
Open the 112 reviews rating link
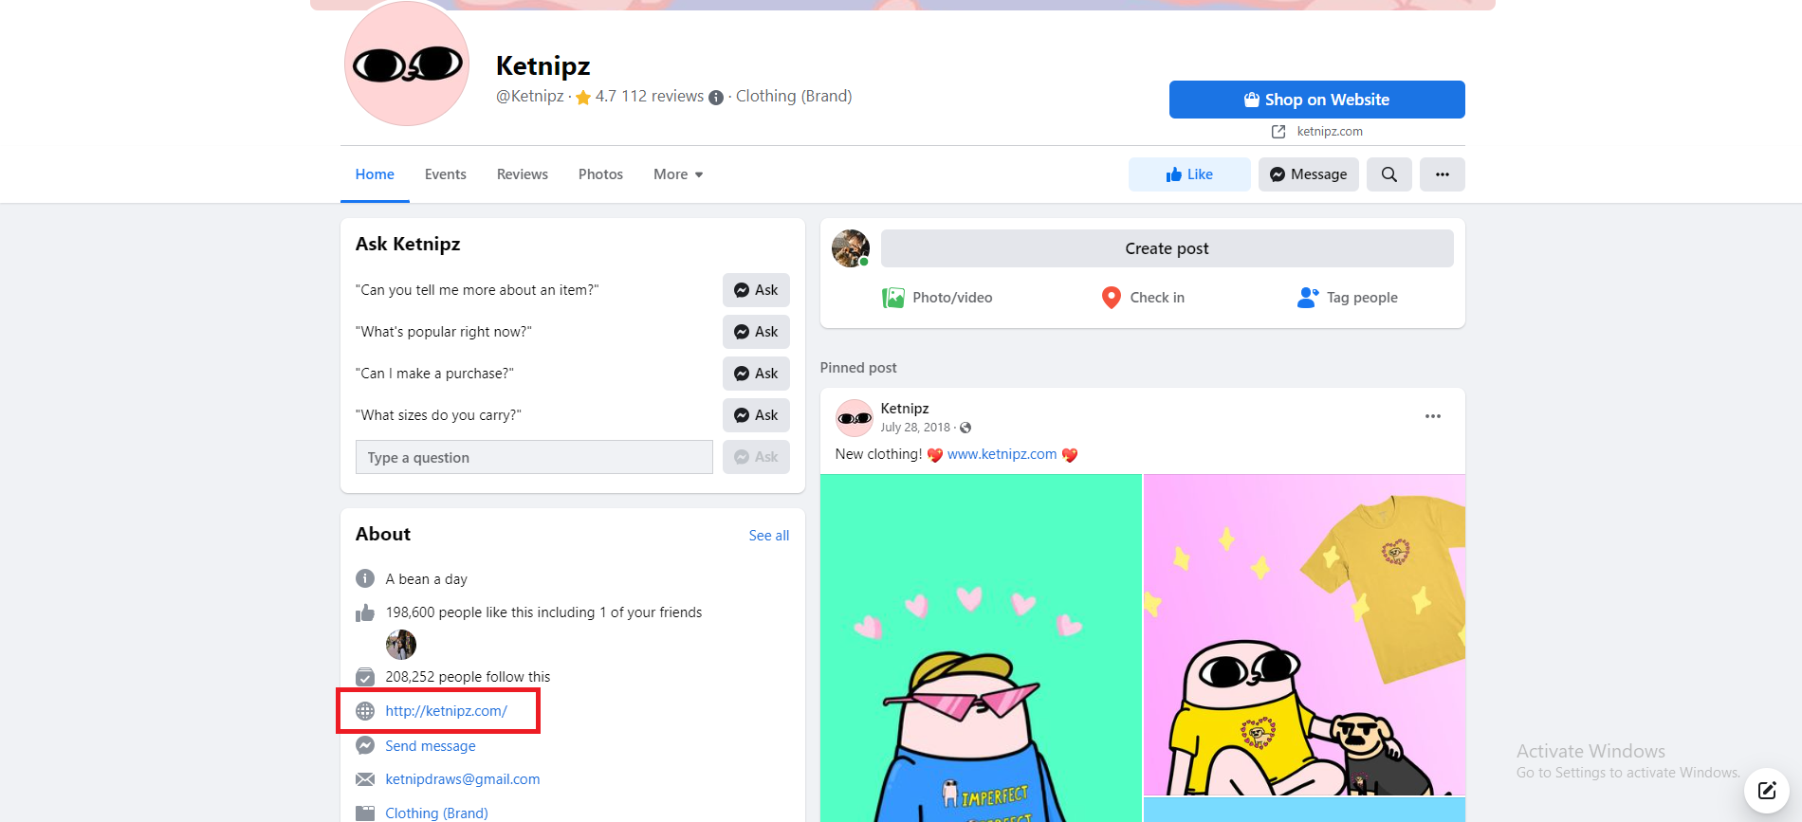(649, 96)
